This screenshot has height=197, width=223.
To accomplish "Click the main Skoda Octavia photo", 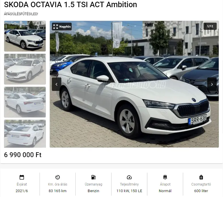I will [134, 84].
